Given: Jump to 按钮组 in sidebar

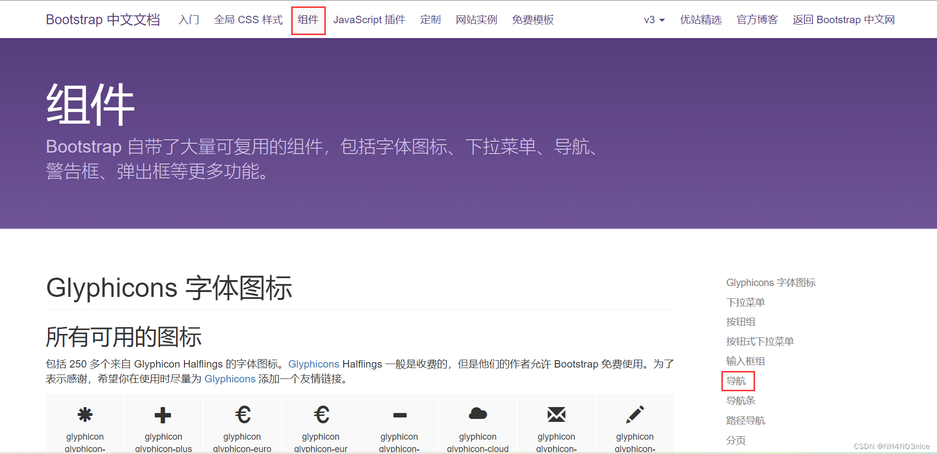Looking at the screenshot, I should point(741,322).
